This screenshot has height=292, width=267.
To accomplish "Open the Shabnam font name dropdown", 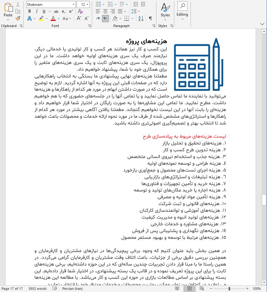I will coord(73,4).
